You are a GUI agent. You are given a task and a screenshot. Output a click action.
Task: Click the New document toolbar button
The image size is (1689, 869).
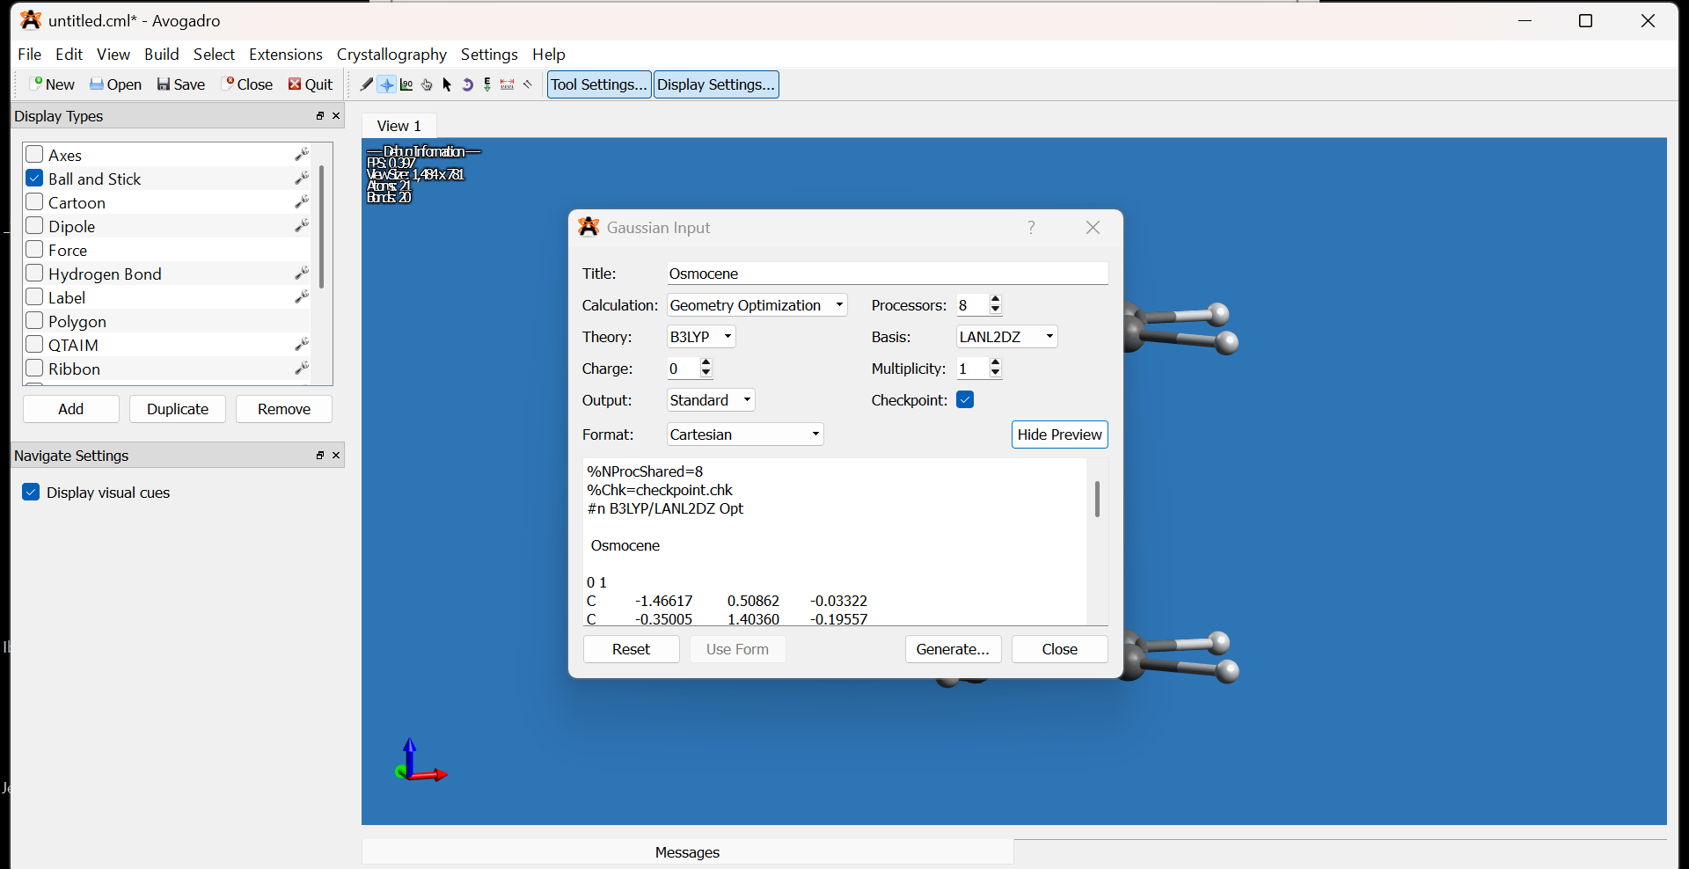[x=52, y=84]
